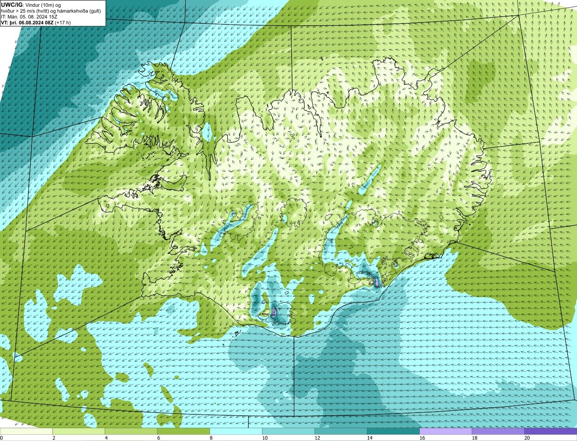Click the 4–6 m/s legend color swatch

(x=131, y=431)
